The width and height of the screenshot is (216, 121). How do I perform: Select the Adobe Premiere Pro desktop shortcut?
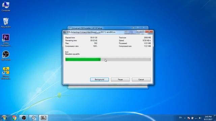pos(6,40)
